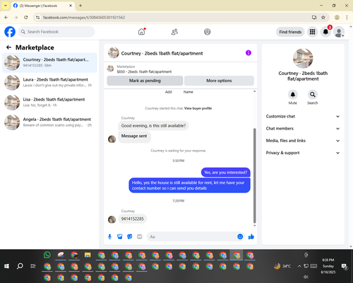
Task: Open conversation information purple icon
Action: coord(249,53)
